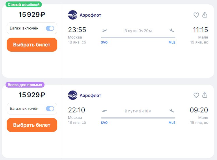Click landing plane icon on the 22:10 flight
This screenshot has width=217, height=160.
pos(172,111)
